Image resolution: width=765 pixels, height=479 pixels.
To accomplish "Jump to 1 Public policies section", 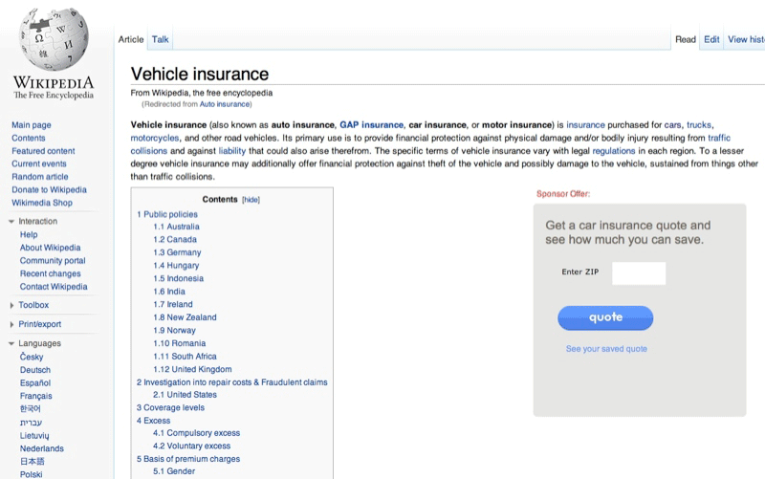I will point(166,214).
